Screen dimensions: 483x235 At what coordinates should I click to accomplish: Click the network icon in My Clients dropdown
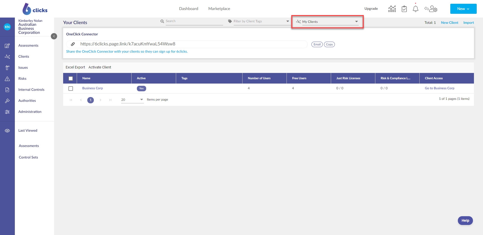pyautogui.click(x=298, y=22)
